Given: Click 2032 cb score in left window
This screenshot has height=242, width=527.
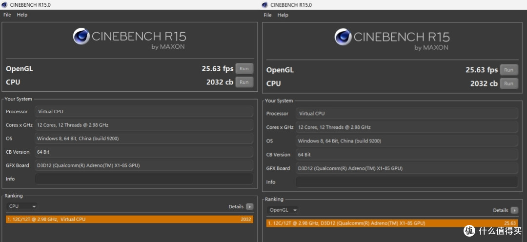Looking at the screenshot, I should coord(220,82).
